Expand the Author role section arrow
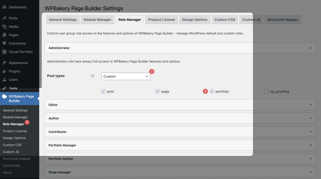Viewport: 321px width, 179px height. (x=311, y=118)
